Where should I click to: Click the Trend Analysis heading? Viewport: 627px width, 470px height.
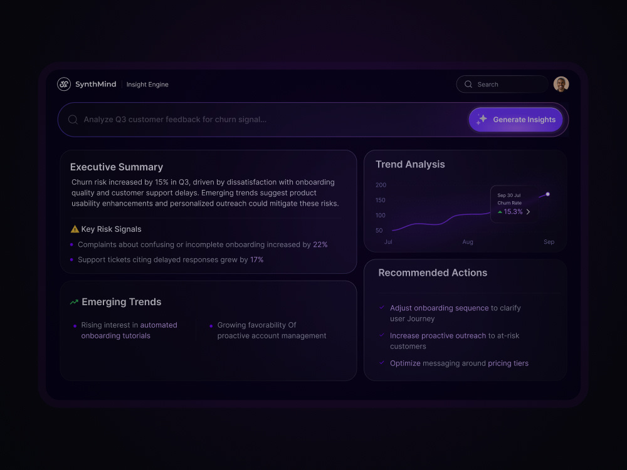pyautogui.click(x=410, y=164)
